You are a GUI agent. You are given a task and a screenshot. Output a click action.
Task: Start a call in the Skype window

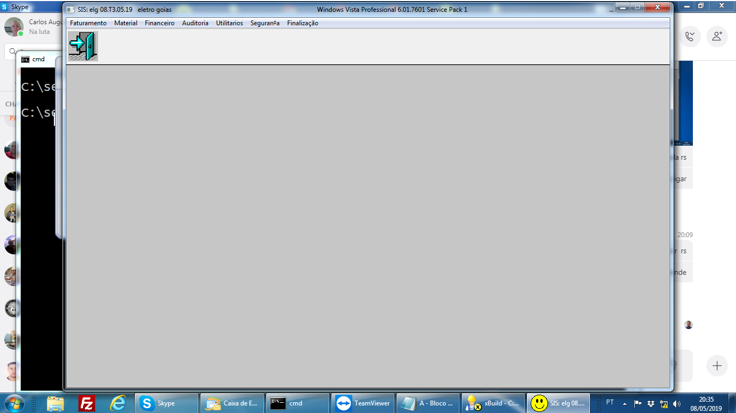[690, 37]
